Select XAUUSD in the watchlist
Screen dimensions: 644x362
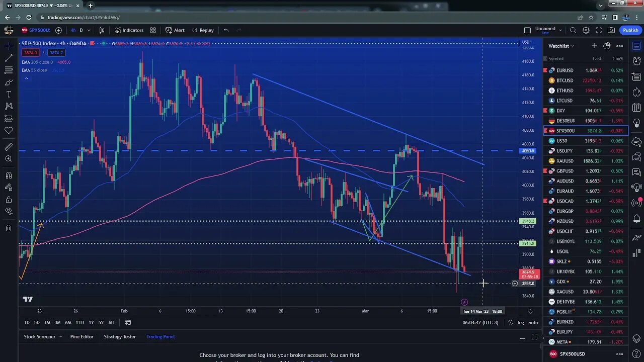click(x=586, y=161)
